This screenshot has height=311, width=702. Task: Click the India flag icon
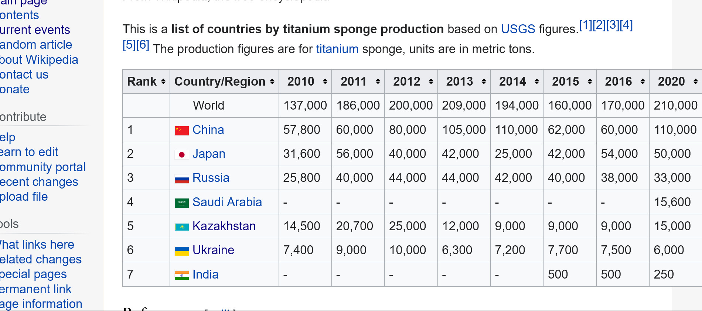pyautogui.click(x=181, y=275)
